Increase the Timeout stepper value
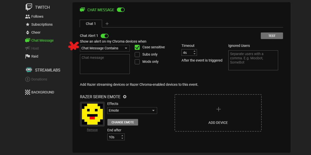The width and height of the screenshot is (311, 155). point(194,51)
